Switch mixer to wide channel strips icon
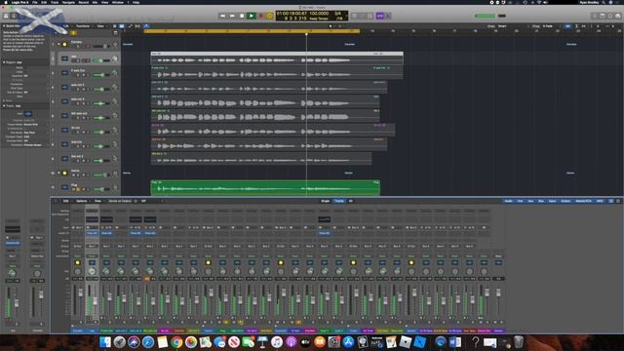This screenshot has height=351, width=624. pyautogui.click(x=618, y=201)
